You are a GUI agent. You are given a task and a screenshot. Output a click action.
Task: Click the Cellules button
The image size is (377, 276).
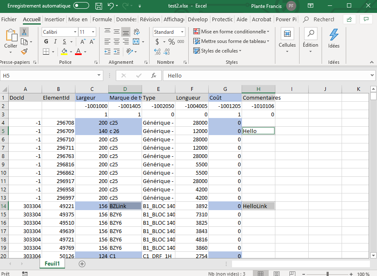287,40
